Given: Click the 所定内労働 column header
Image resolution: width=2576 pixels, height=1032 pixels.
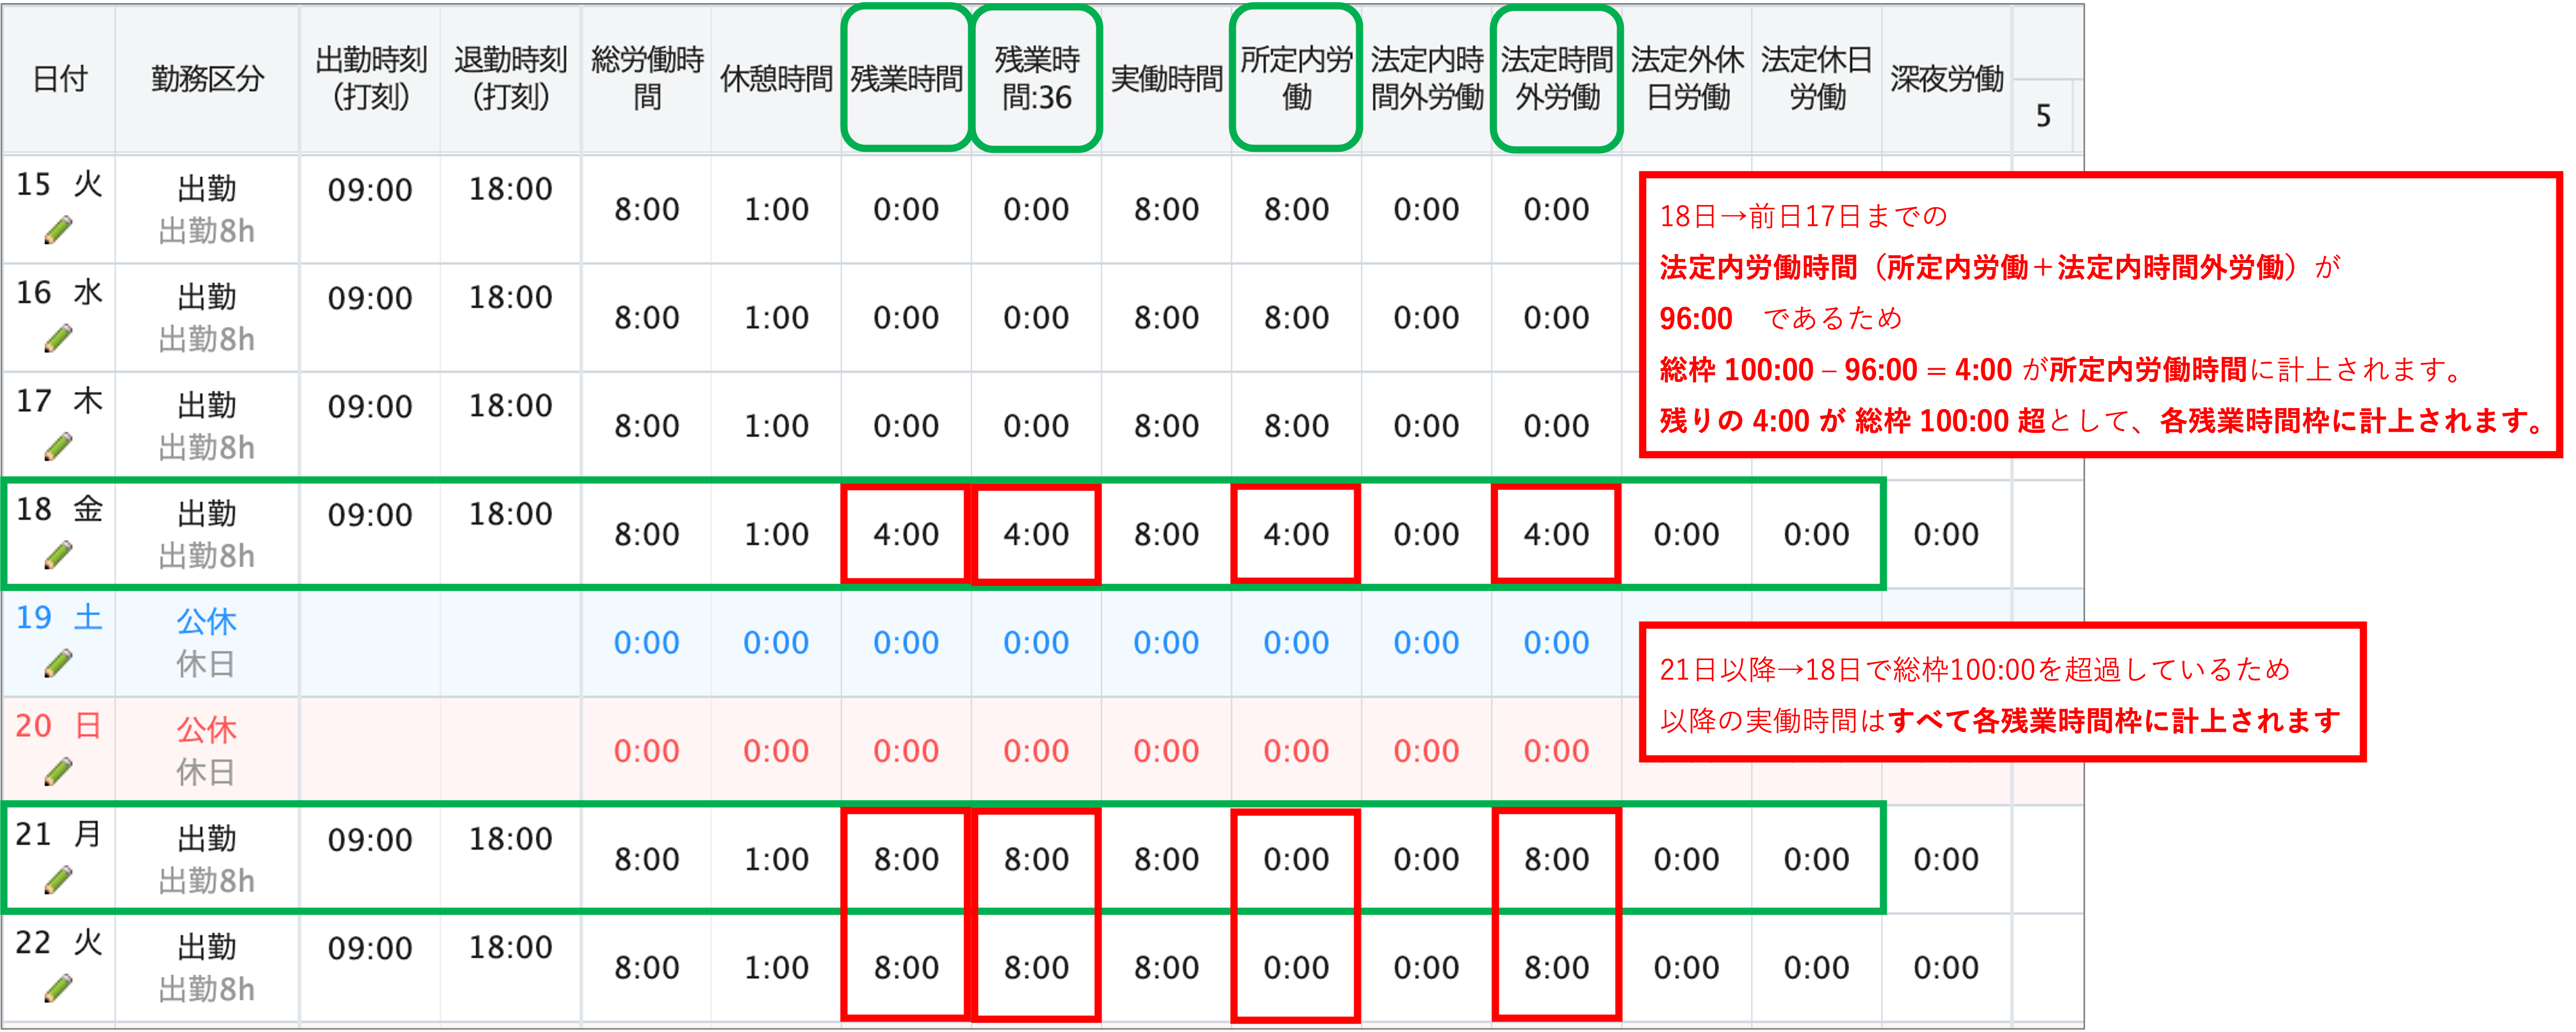Looking at the screenshot, I should point(1297,78).
